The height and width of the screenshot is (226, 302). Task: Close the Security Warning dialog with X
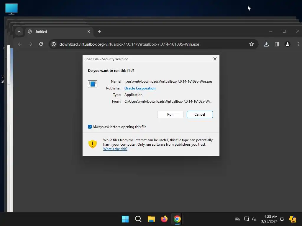[x=215, y=59]
